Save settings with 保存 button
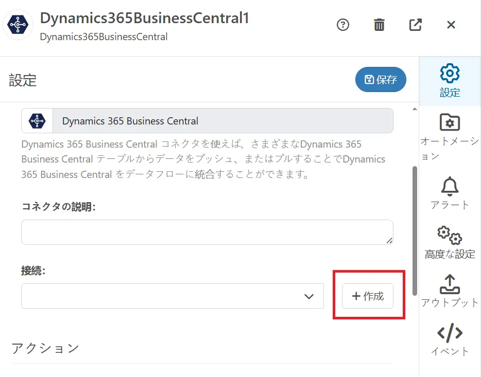Screen dimensions: 481x377 (381, 80)
